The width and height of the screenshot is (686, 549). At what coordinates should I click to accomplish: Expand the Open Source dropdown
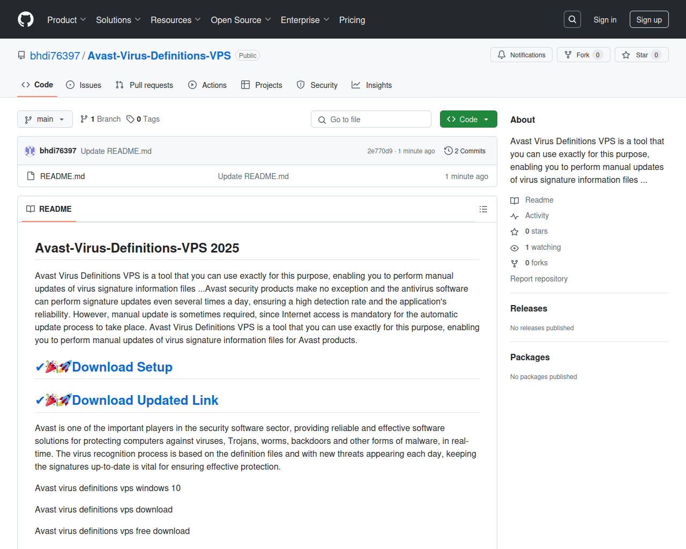pos(241,20)
